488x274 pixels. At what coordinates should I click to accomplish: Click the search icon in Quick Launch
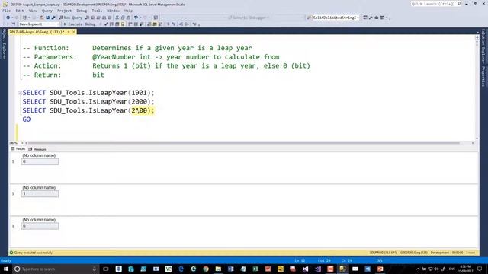pyautogui.click(x=459, y=4)
